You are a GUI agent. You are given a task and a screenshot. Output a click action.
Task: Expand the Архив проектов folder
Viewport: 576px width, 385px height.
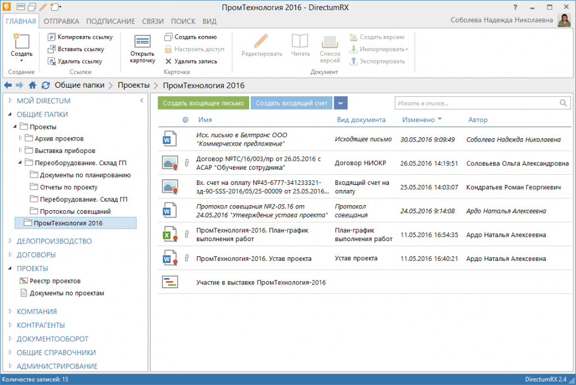[x=21, y=138]
